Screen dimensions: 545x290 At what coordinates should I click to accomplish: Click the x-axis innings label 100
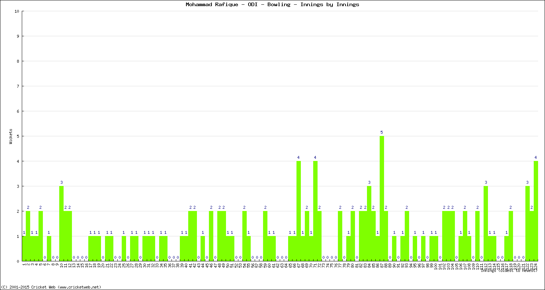click(x=436, y=267)
